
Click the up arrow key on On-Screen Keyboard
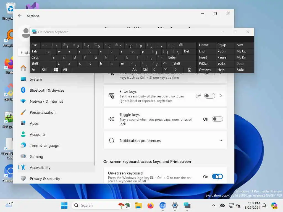click(165, 63)
